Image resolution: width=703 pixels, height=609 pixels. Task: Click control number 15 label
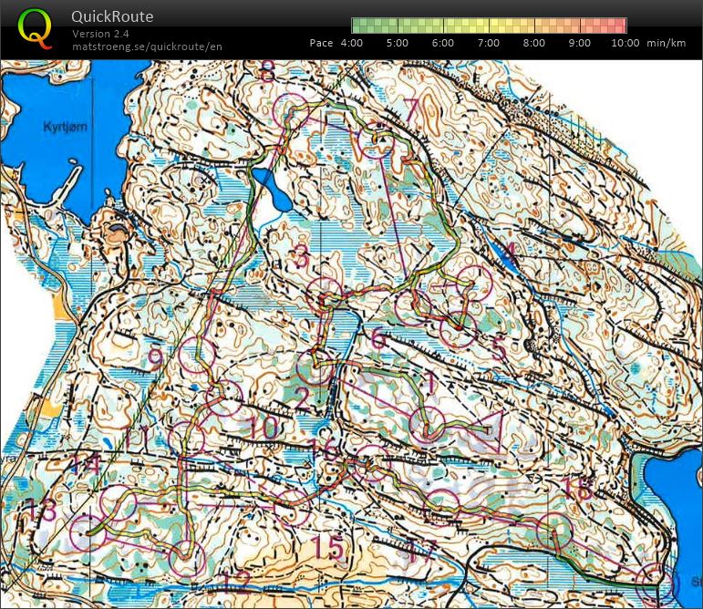click(327, 547)
